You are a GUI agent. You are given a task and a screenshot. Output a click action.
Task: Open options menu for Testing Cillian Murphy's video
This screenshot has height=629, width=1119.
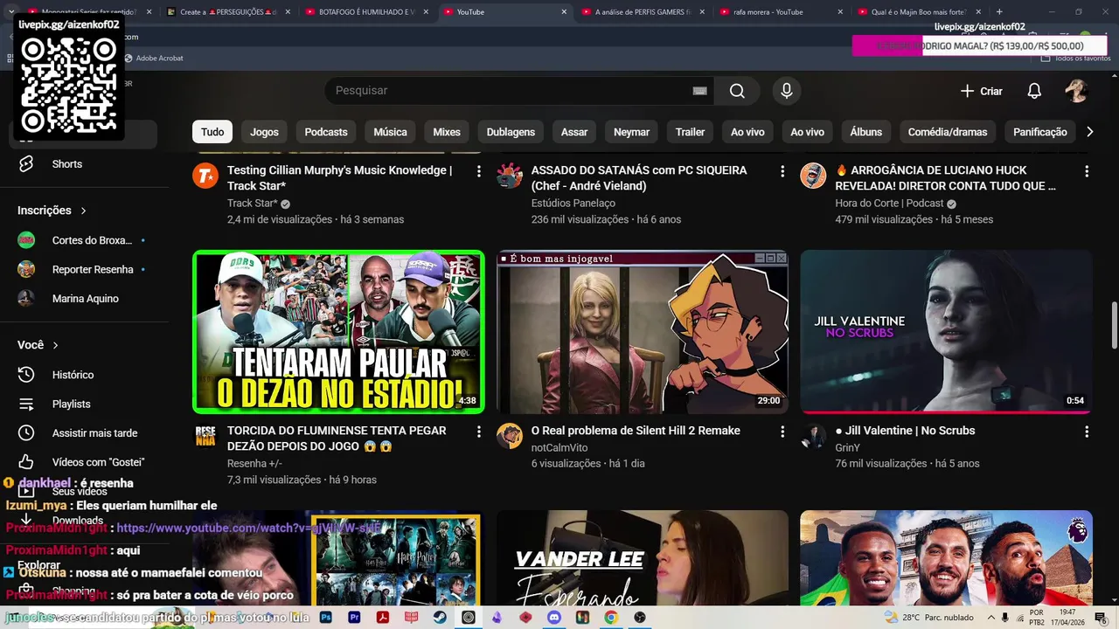[478, 171]
